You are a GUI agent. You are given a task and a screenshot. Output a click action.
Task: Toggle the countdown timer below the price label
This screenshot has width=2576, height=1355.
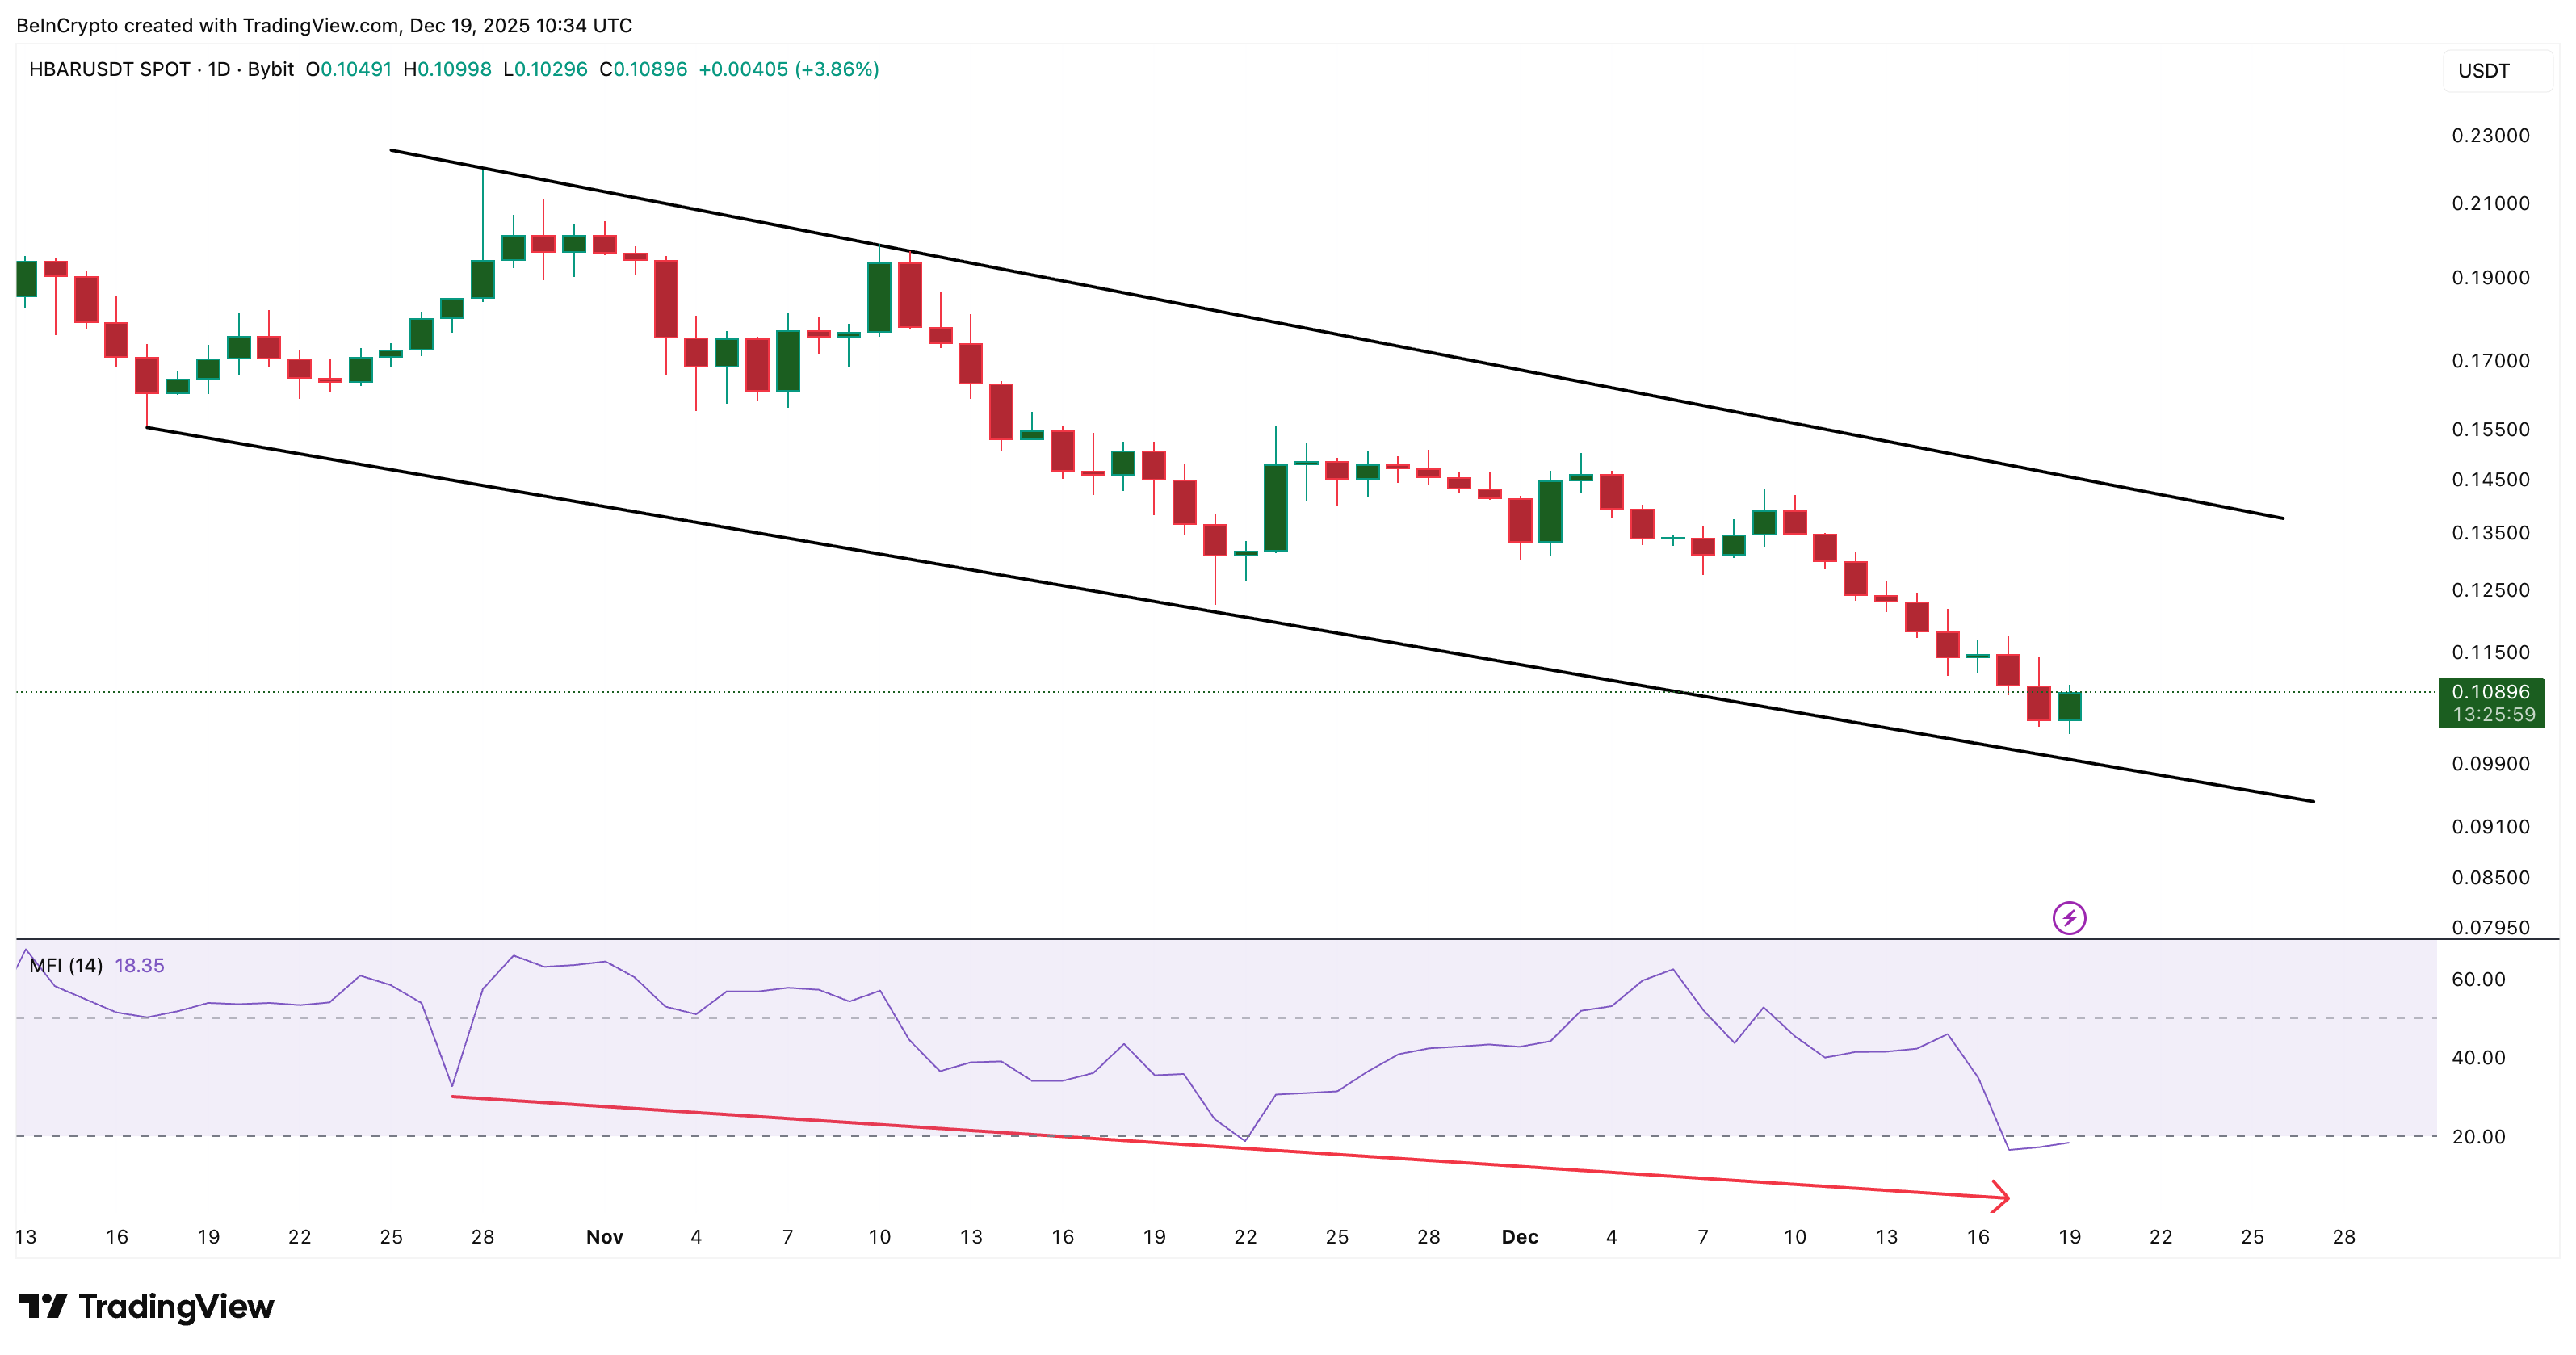pos(2491,714)
